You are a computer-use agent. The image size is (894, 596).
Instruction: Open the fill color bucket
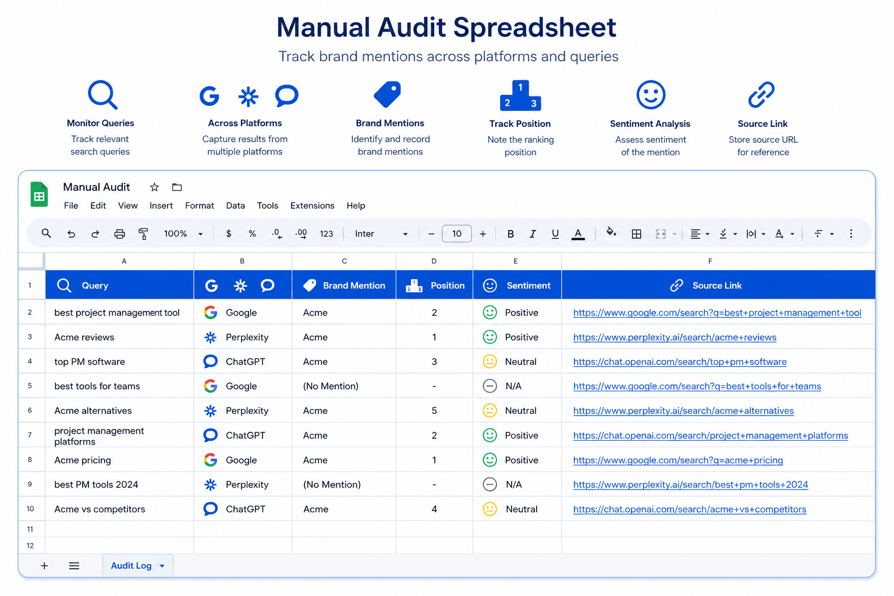611,233
